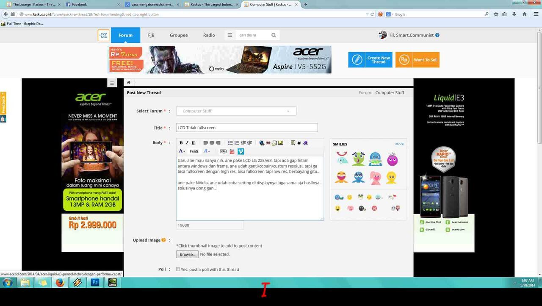Open the Fonts dropdown in editor
Screen dimensions: 542x306
194,151
